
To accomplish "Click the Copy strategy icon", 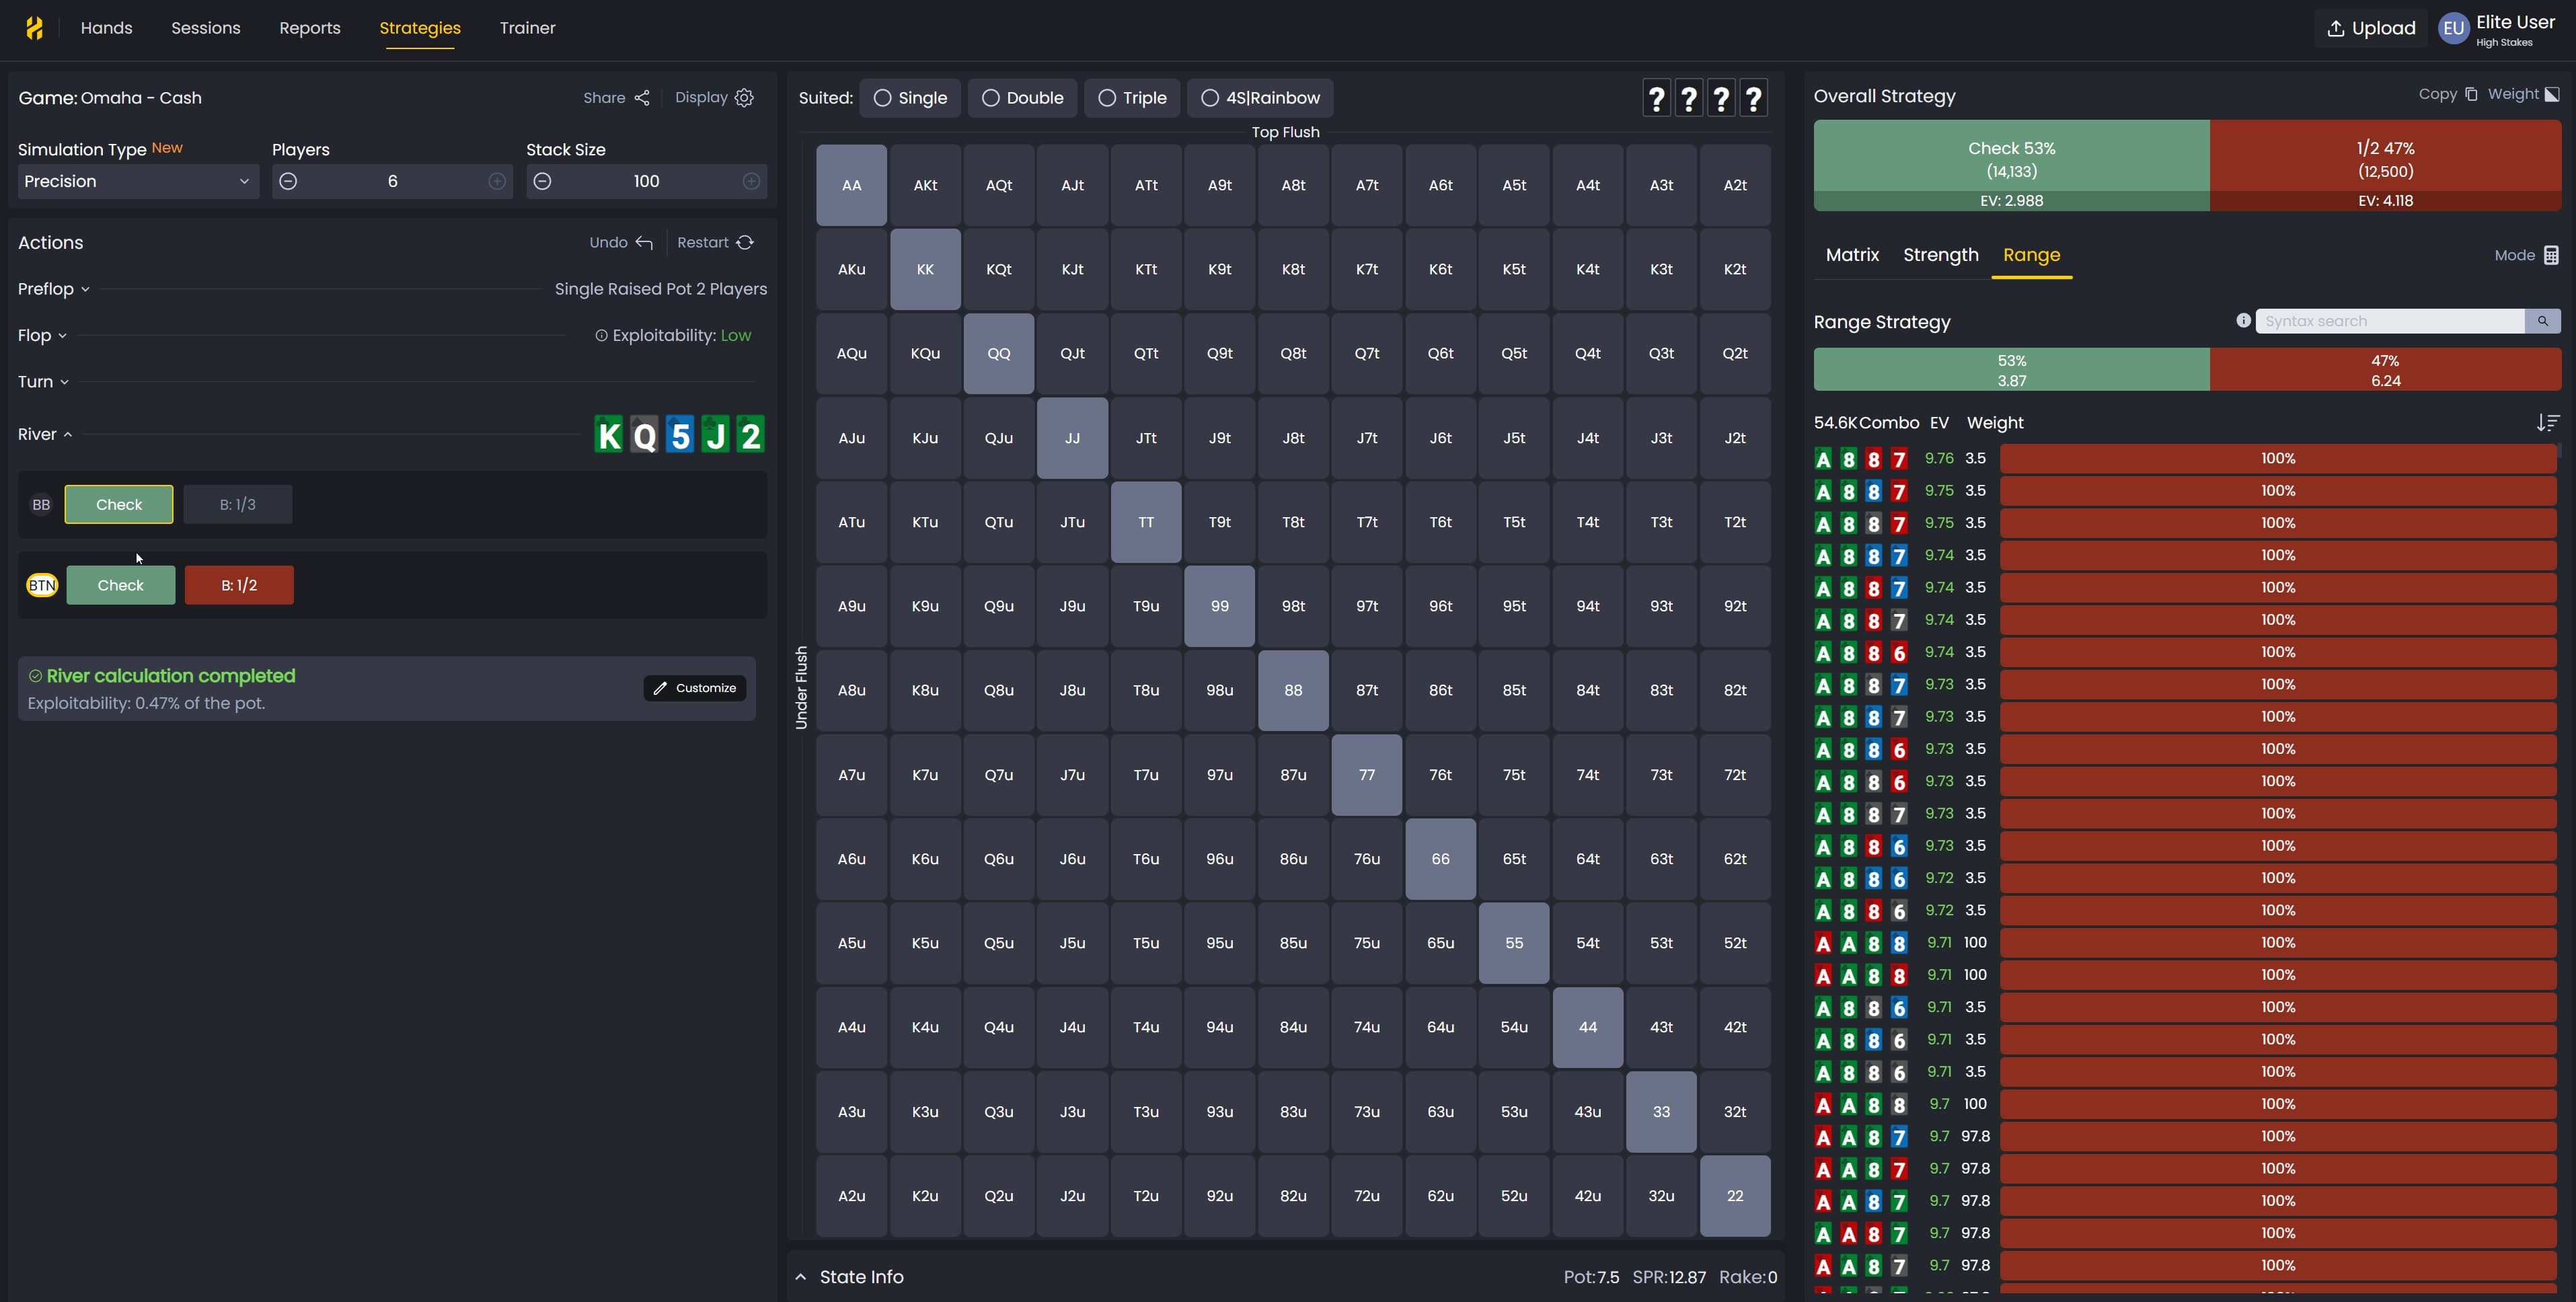I will tap(2471, 94).
